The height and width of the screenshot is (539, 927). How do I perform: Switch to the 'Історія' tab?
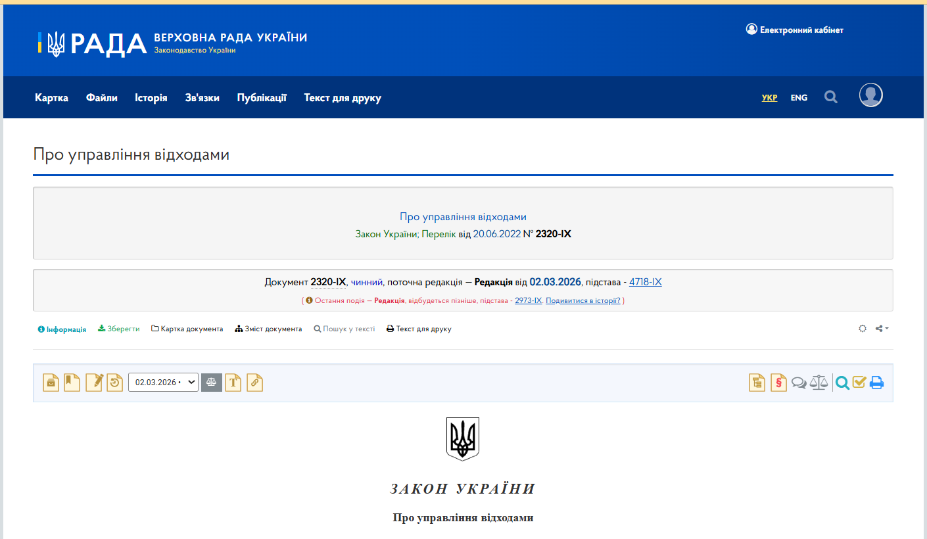coord(151,97)
